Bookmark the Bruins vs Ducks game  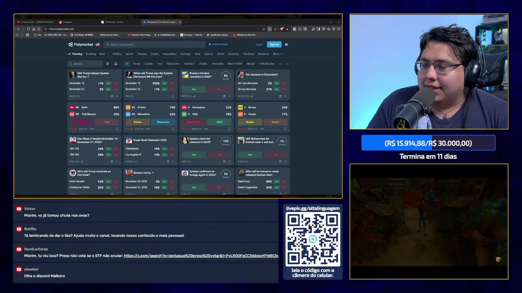click(x=285, y=129)
